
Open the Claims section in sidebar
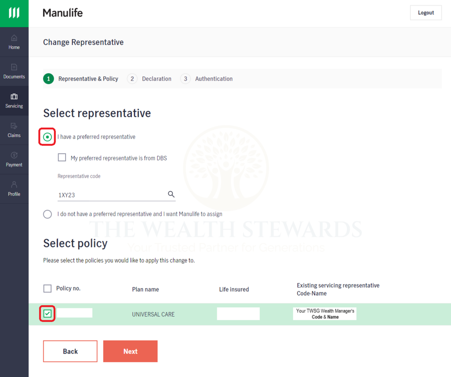[x=14, y=130]
